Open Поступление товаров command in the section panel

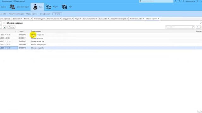[16, 14]
